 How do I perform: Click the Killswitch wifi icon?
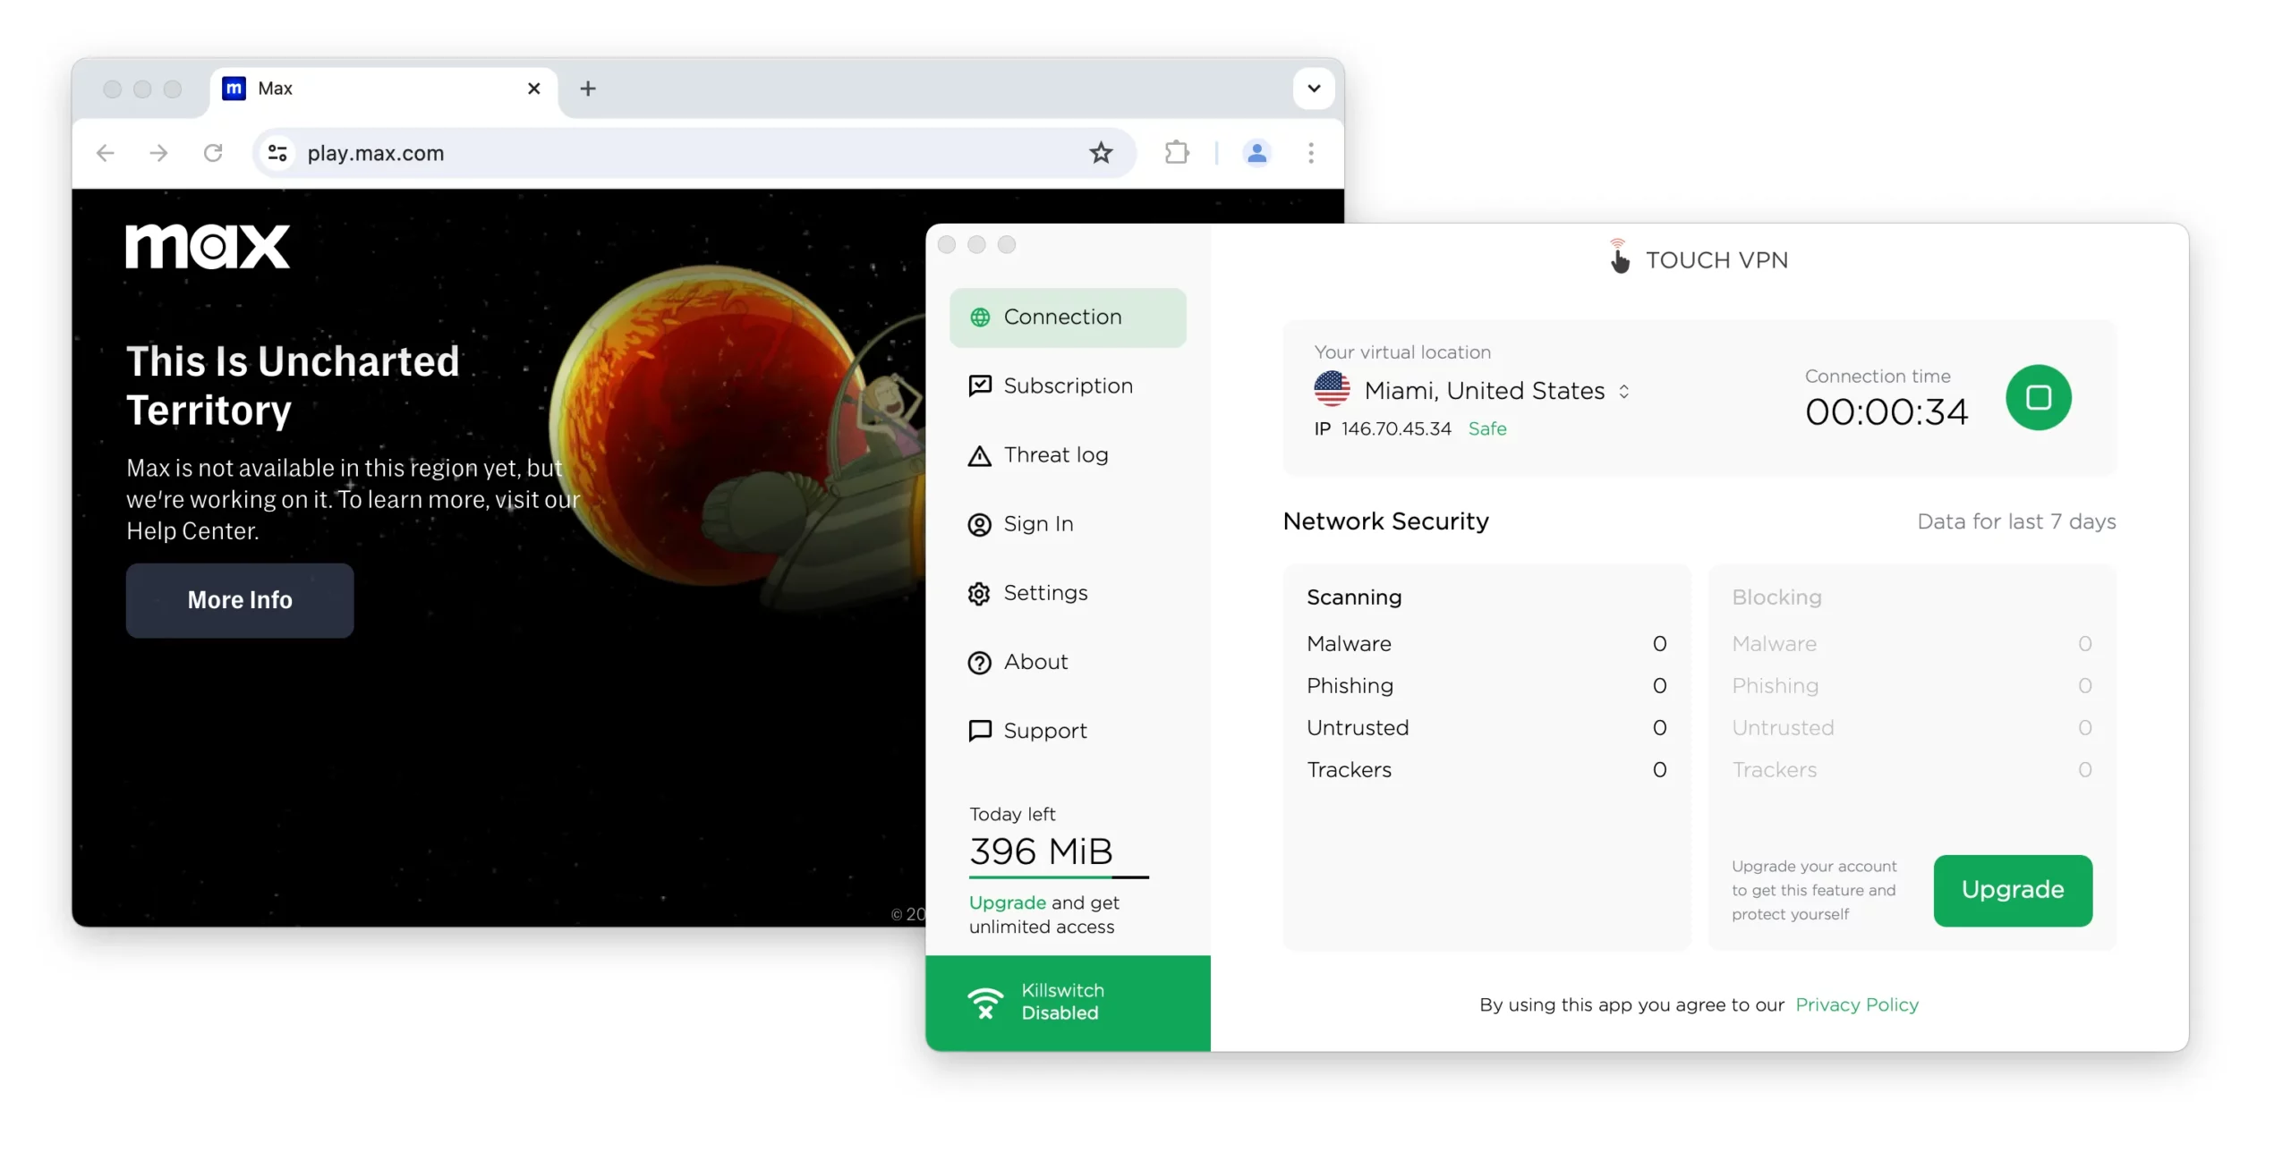click(x=986, y=1002)
